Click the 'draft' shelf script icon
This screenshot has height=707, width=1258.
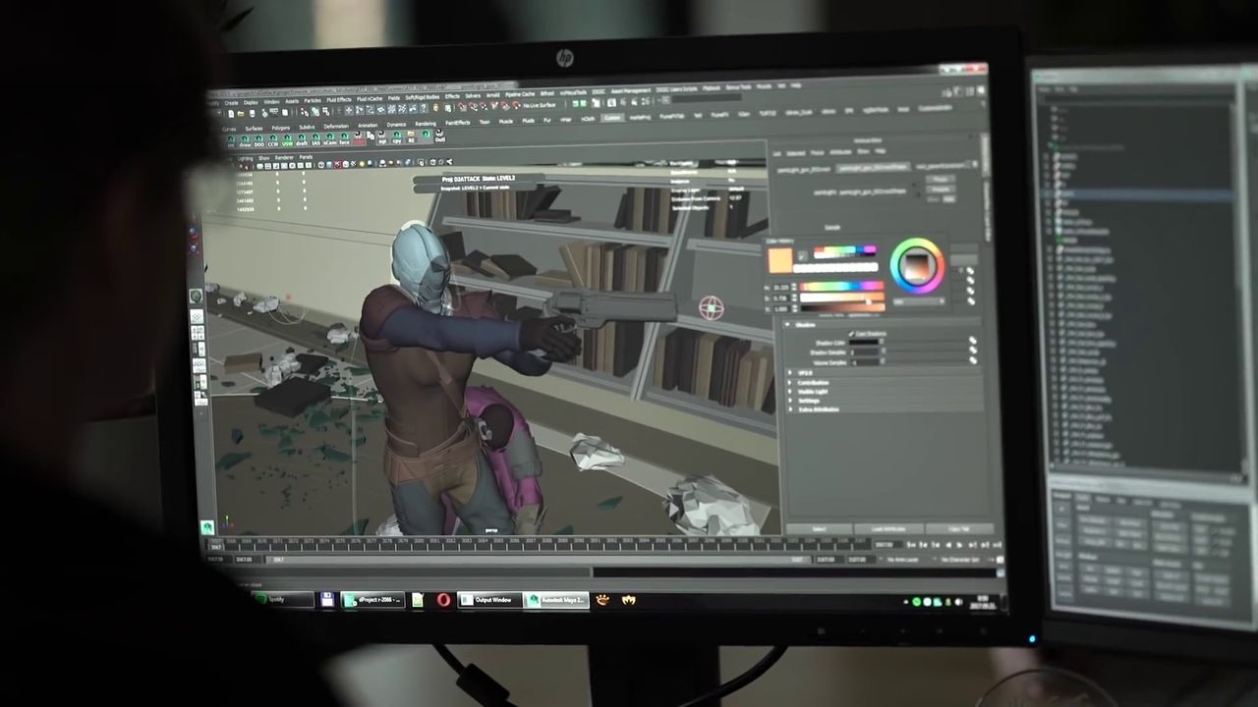[x=302, y=140]
